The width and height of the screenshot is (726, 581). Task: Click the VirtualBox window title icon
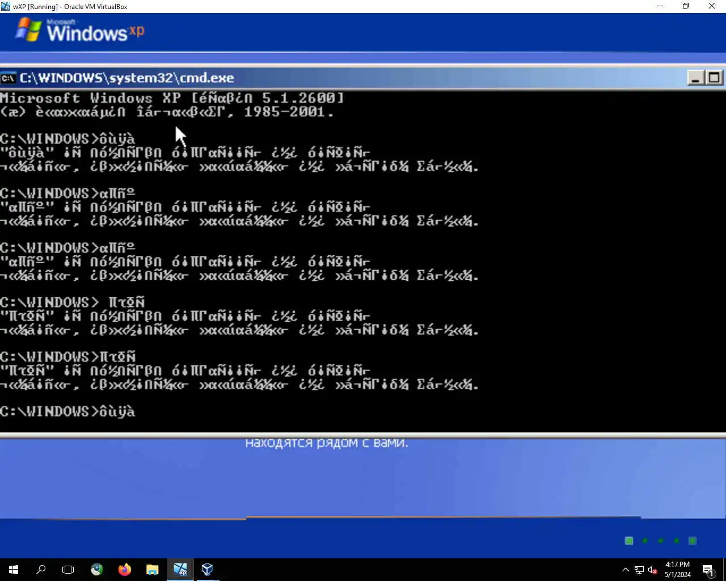pyautogui.click(x=6, y=6)
